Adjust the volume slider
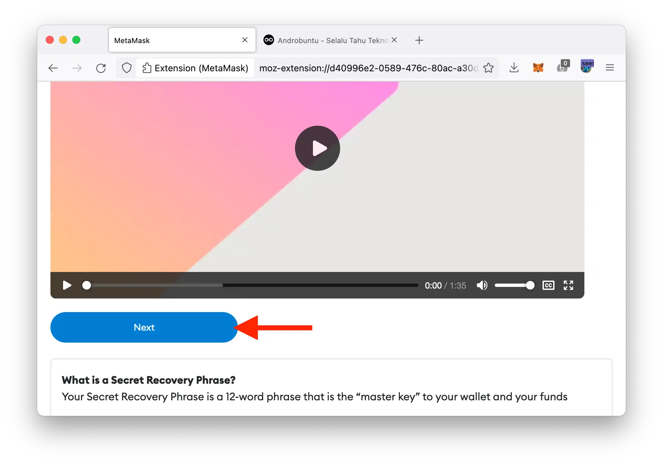Screen dimensions: 663x465 (x=514, y=285)
